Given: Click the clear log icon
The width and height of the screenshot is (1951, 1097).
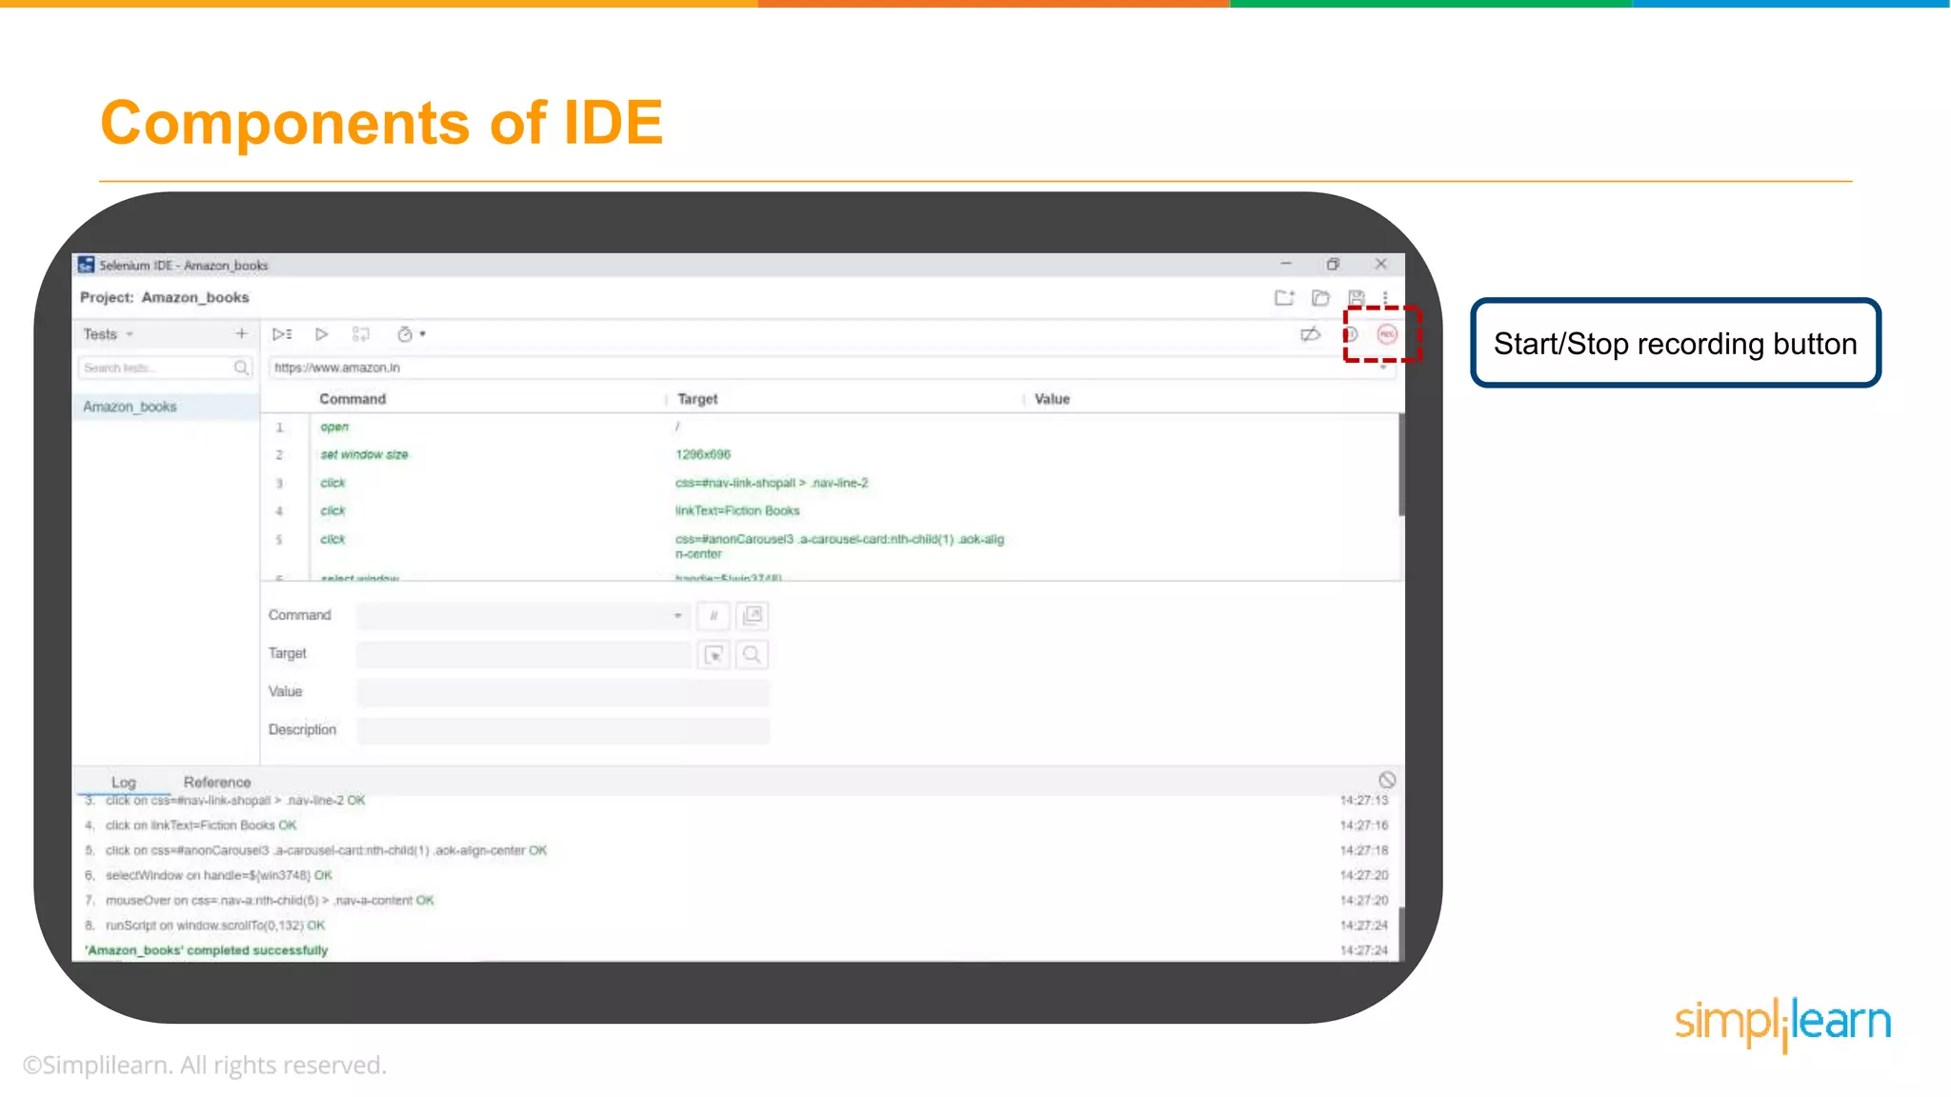Looking at the screenshot, I should click(x=1387, y=780).
